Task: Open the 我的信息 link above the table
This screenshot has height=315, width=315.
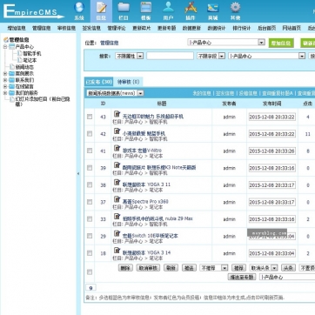Action: 202,93
